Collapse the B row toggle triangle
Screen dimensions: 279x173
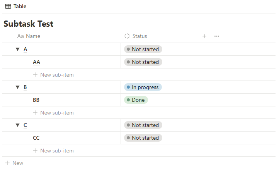(x=17, y=87)
